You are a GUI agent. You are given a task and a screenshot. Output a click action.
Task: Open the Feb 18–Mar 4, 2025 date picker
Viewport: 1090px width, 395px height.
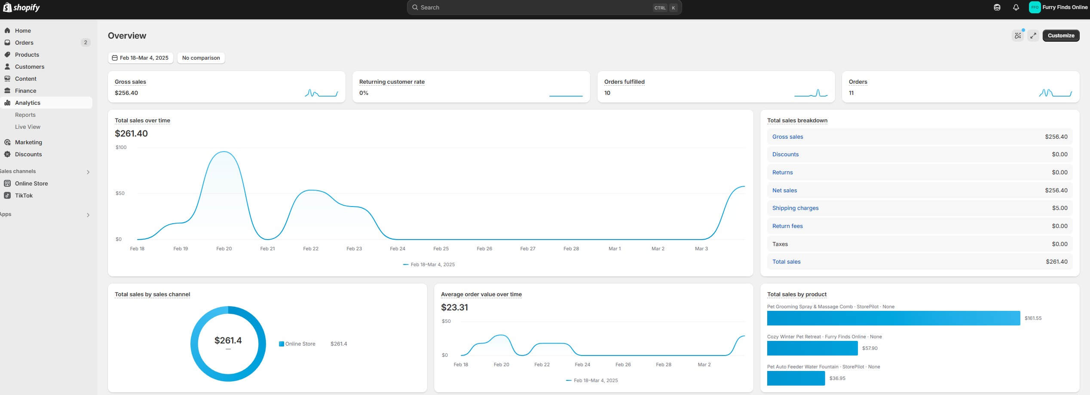pyautogui.click(x=141, y=58)
